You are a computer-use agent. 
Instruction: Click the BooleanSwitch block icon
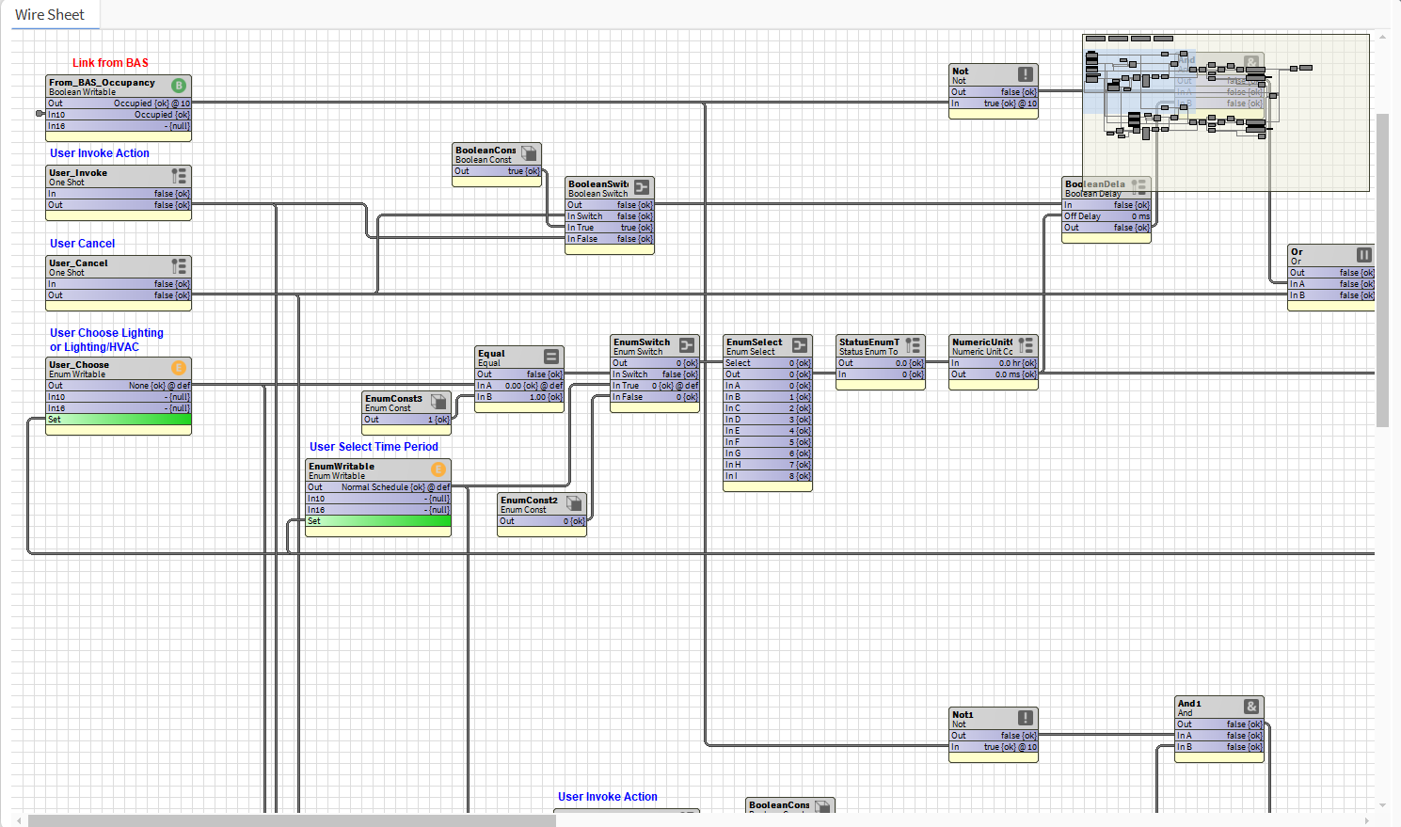tap(642, 187)
